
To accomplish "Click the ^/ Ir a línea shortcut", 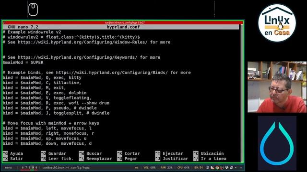I will [210, 159].
